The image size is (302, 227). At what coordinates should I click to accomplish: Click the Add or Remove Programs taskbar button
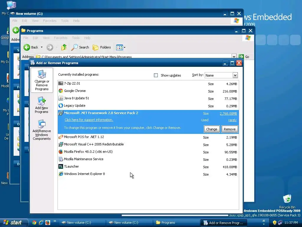(x=224, y=223)
